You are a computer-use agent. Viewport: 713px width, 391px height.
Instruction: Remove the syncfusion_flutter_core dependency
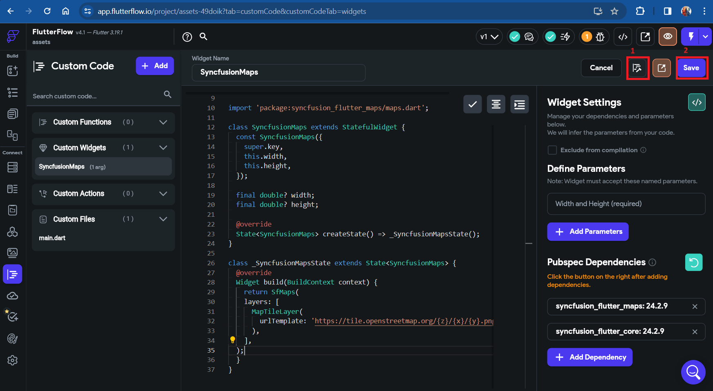tap(695, 332)
